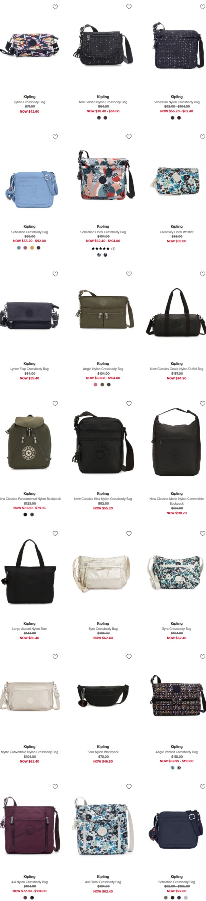Select green swatch on Fundamental Nylon Backpack
206x901 pixels.
[x=32, y=514]
